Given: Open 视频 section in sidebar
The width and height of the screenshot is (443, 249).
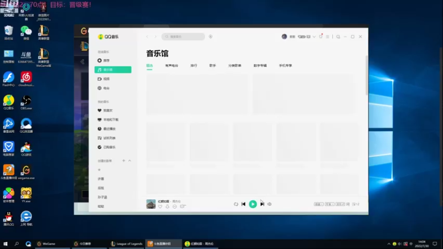Looking at the screenshot, I should coord(104,79).
